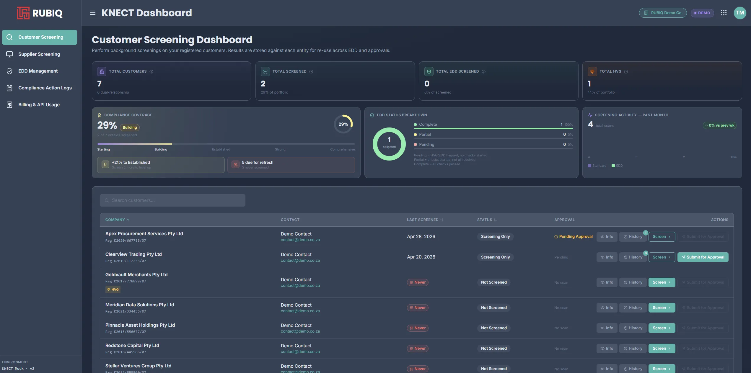This screenshot has width=751, height=373.
Task: View History for Clearview Trading
Action: [x=633, y=257]
